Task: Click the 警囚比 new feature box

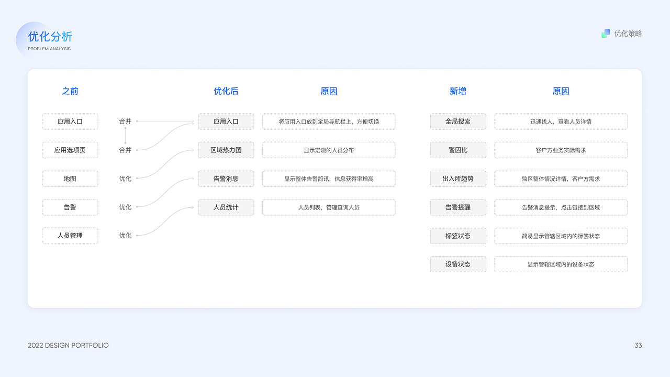Action: point(458,150)
